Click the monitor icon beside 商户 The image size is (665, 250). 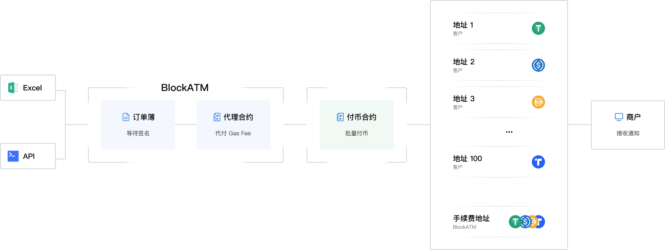[619, 117]
